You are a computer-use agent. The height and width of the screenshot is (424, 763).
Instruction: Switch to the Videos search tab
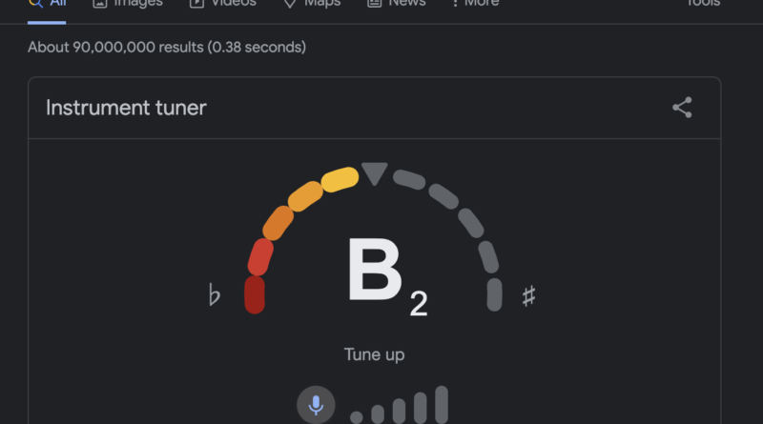223,3
